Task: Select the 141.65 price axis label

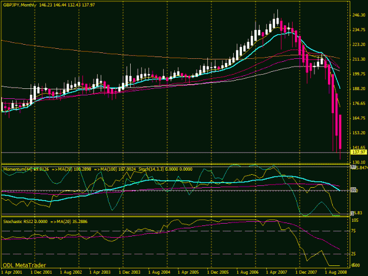Action: 359,148
